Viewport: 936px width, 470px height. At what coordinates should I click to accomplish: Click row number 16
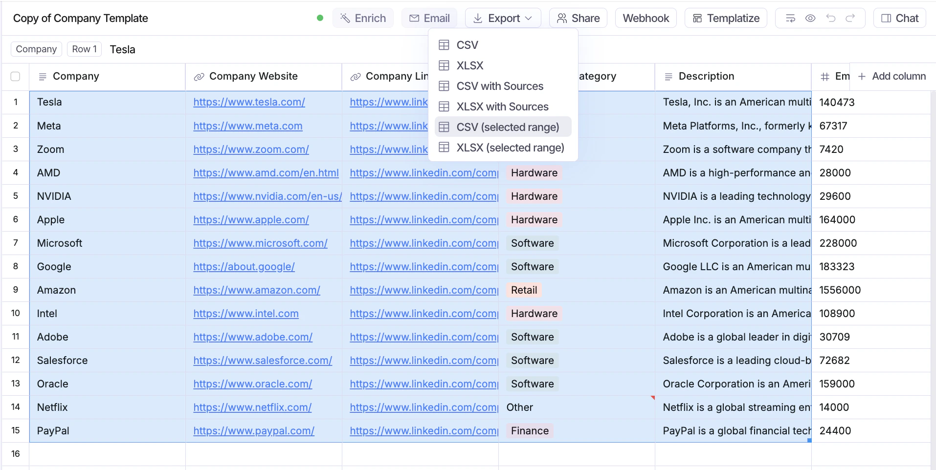coord(16,454)
